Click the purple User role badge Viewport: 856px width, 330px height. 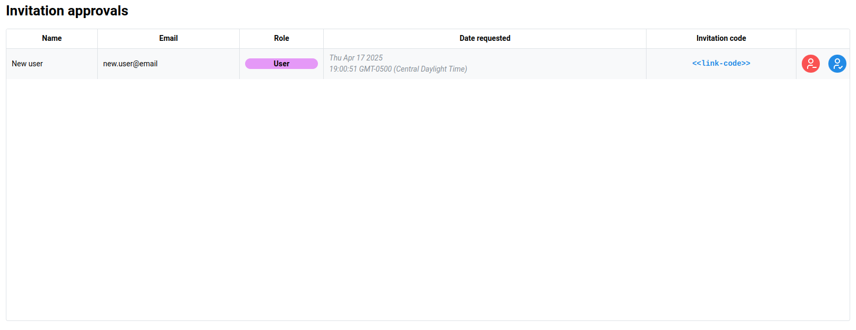click(x=281, y=64)
